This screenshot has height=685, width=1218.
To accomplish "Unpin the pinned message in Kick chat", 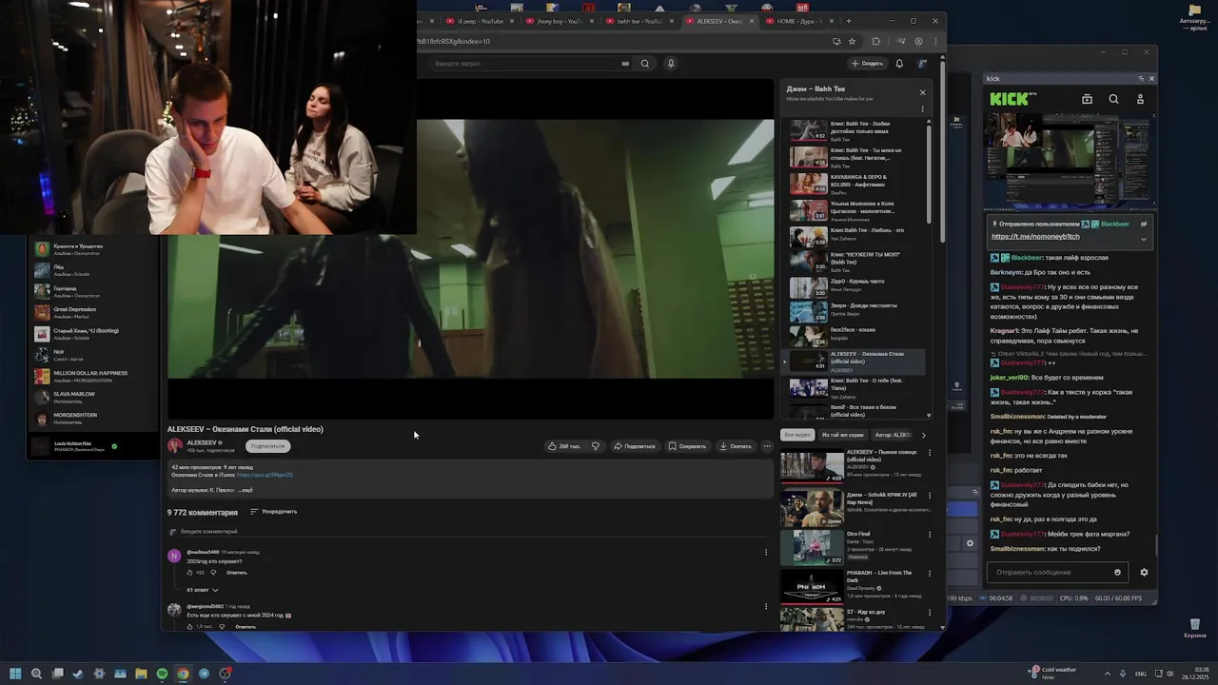I will (1144, 225).
